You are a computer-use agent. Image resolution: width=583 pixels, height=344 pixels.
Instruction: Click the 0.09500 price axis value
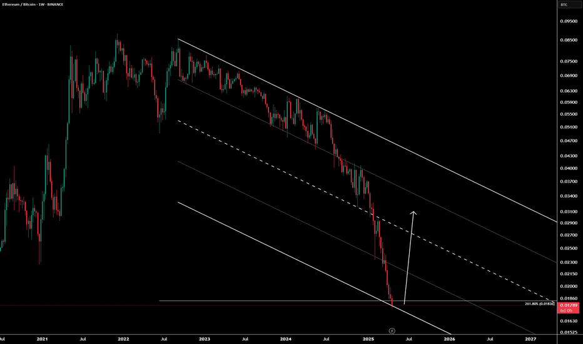point(569,21)
